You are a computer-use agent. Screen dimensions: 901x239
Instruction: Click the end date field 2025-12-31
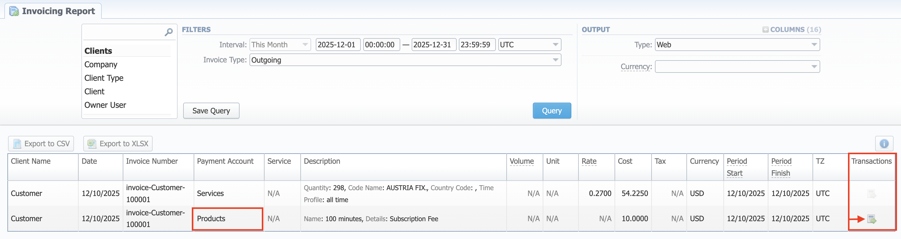click(434, 45)
